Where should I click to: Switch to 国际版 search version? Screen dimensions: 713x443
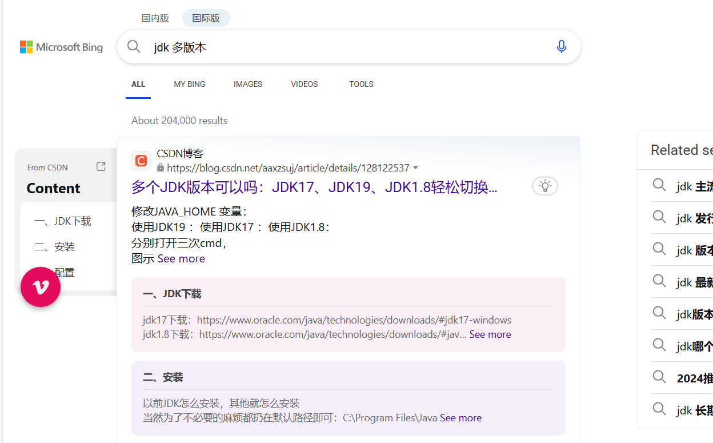206,18
